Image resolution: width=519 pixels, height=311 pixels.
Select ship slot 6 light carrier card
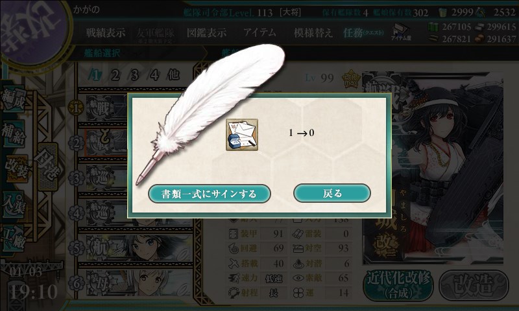(x=135, y=283)
